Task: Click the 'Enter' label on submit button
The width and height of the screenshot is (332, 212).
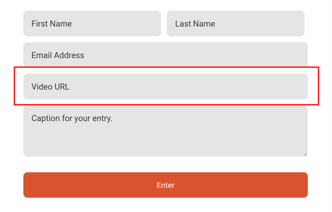Action: click(166, 185)
